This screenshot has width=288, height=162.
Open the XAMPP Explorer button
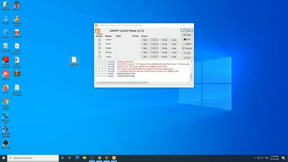[x=187, y=44]
